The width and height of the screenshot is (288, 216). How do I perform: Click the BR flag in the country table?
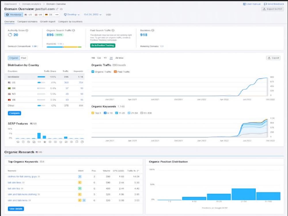pos(10,88)
